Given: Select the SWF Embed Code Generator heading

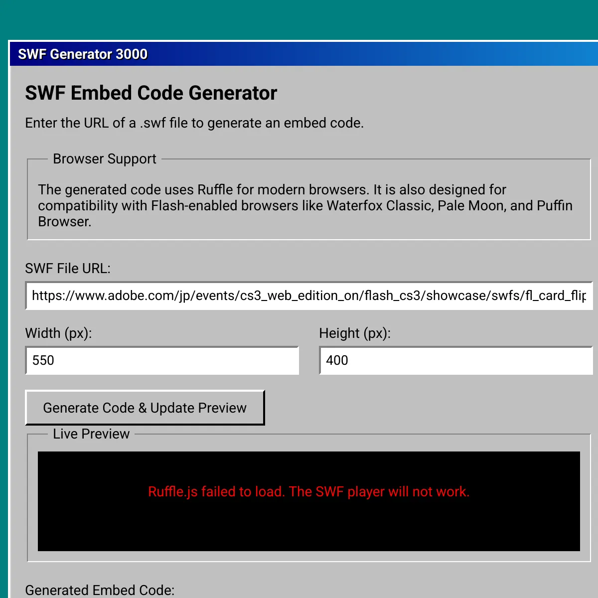Looking at the screenshot, I should point(151,93).
